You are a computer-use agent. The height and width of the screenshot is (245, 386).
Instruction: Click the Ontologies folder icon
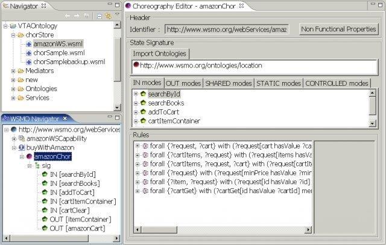pyautogui.click(x=21, y=89)
